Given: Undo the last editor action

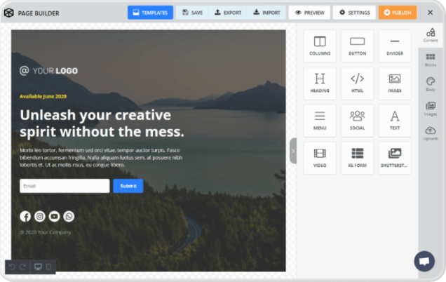Looking at the screenshot, I should click(13, 267).
